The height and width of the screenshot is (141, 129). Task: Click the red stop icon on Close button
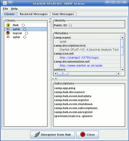point(83,135)
